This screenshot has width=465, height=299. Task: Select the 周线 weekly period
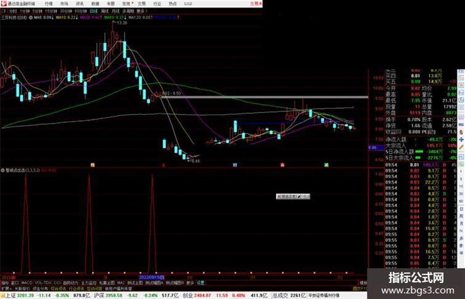[x=105, y=11]
